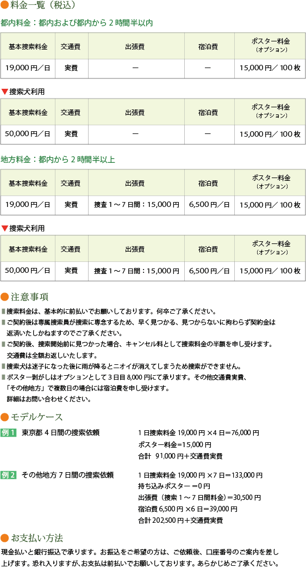Screen dimensions: 306x568
Task: Click red triangle beside 地方料金's 捜索犬利用
Action: [4, 229]
